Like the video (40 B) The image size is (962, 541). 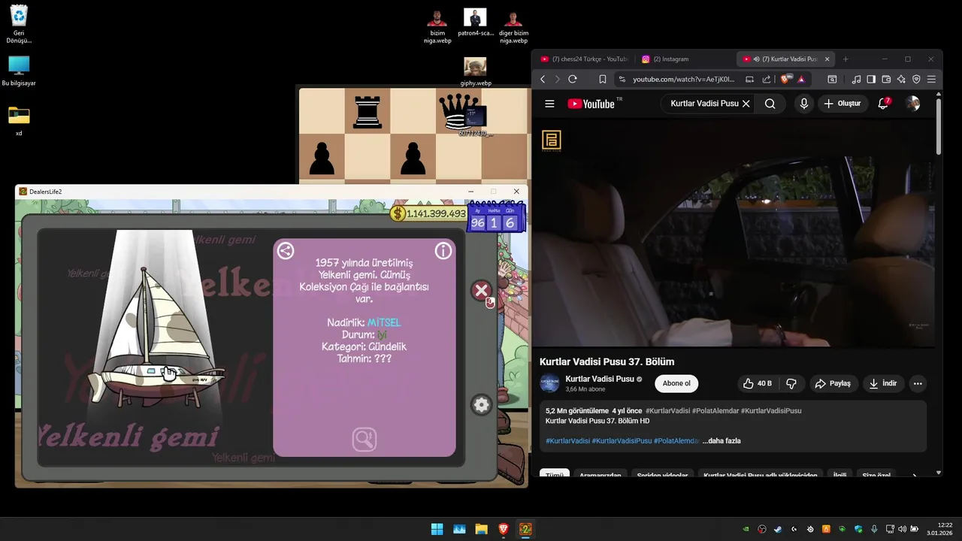click(758, 383)
